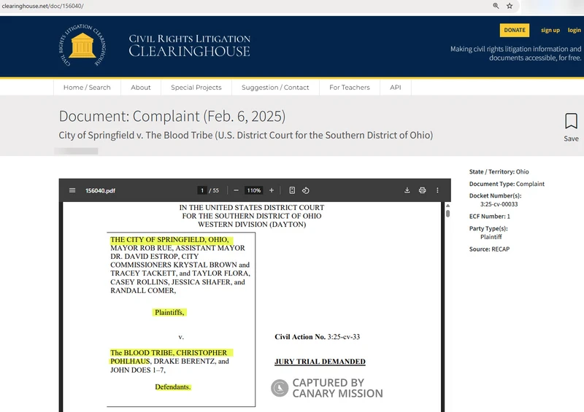Click 'WESTERN DIVISION (DAYTON)' text
Image resolution: width=584 pixels, height=412 pixels.
point(252,225)
